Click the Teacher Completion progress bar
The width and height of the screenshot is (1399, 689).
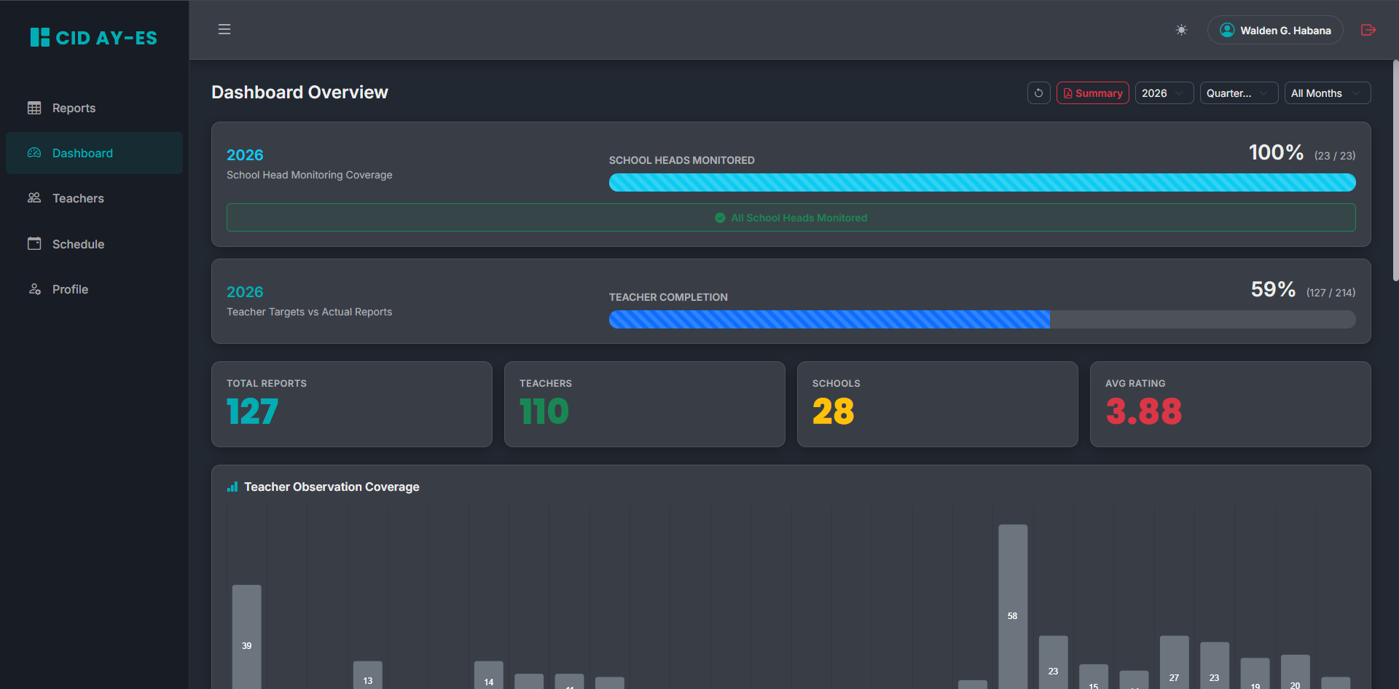pyautogui.click(x=982, y=319)
